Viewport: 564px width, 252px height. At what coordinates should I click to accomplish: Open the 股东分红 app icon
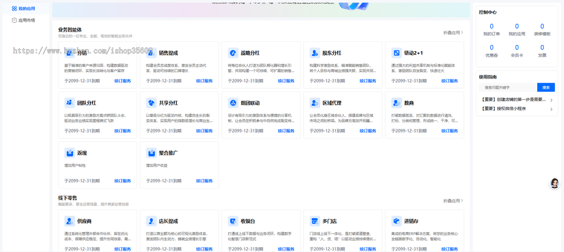click(315, 53)
